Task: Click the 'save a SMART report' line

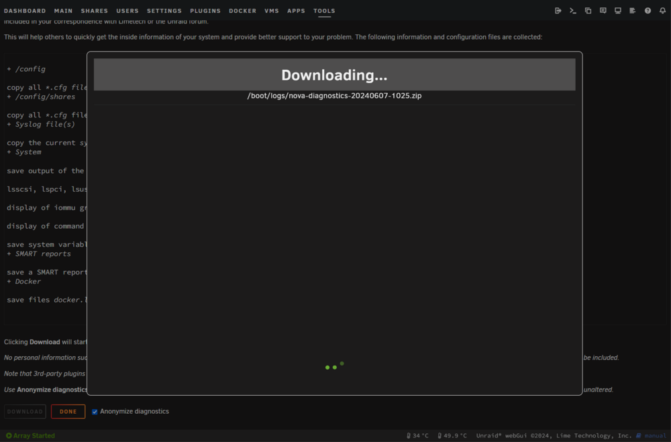Action: [47, 272]
